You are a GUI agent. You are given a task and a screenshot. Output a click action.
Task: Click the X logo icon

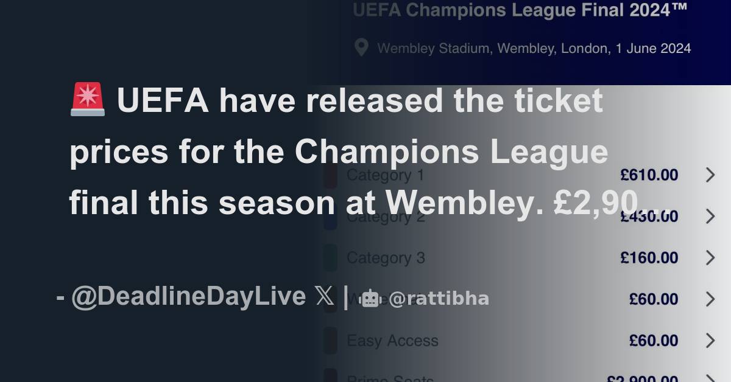click(x=325, y=297)
